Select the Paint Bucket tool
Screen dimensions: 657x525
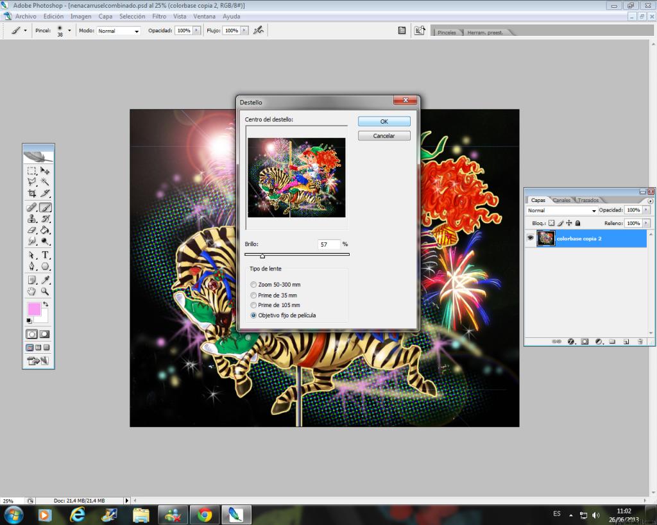click(45, 230)
